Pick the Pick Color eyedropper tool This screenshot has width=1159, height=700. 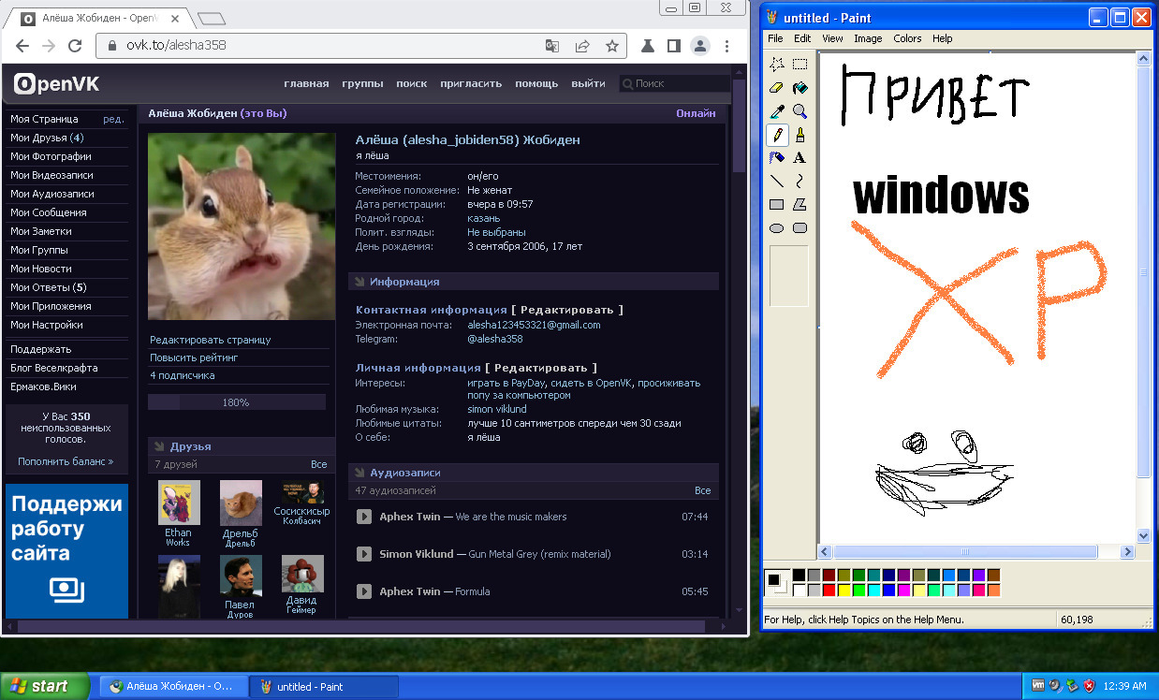point(777,111)
